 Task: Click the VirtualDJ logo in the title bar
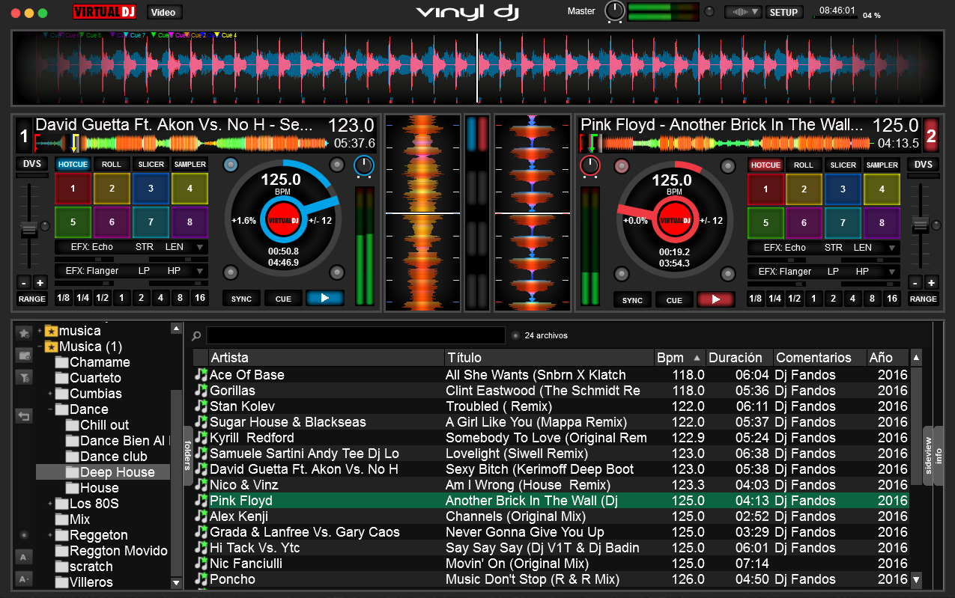106,12
